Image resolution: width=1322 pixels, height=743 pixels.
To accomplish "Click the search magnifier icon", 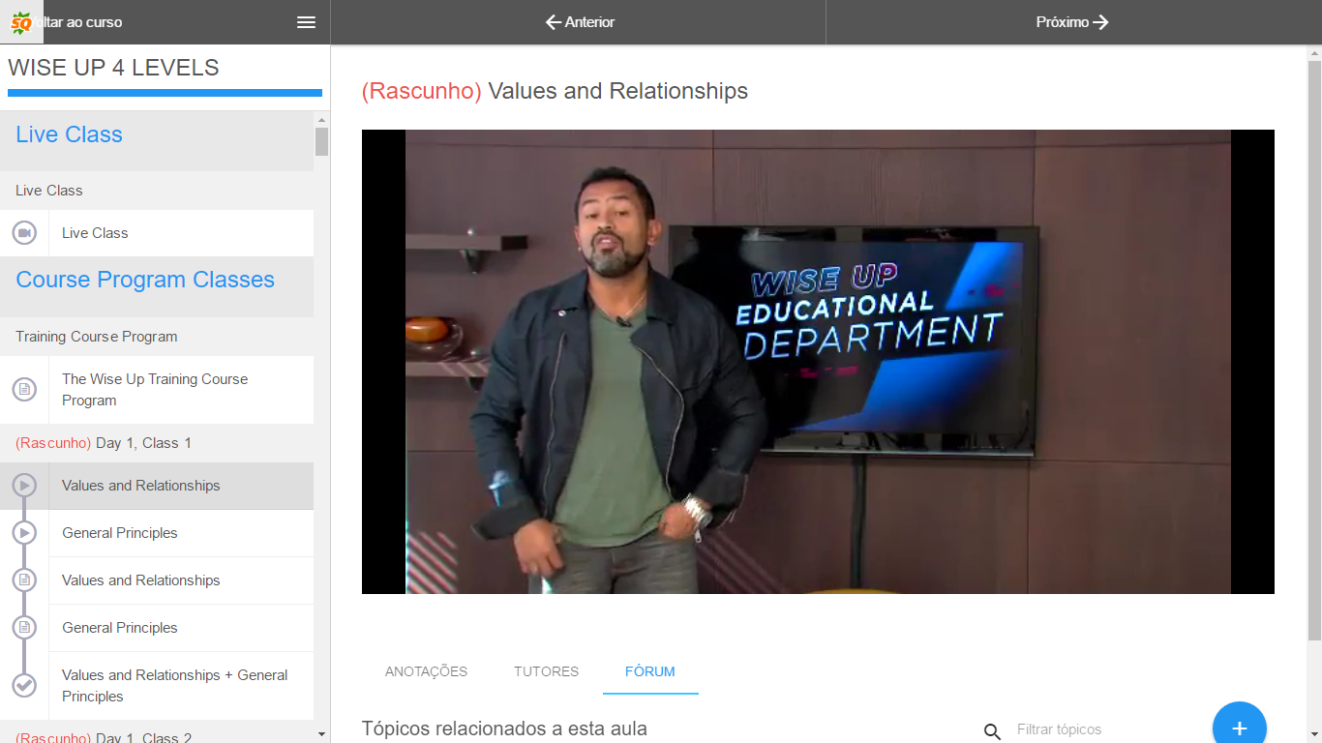I will pyautogui.click(x=992, y=730).
